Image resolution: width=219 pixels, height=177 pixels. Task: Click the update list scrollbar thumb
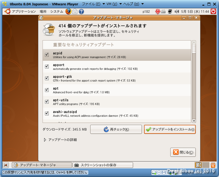point(194,49)
